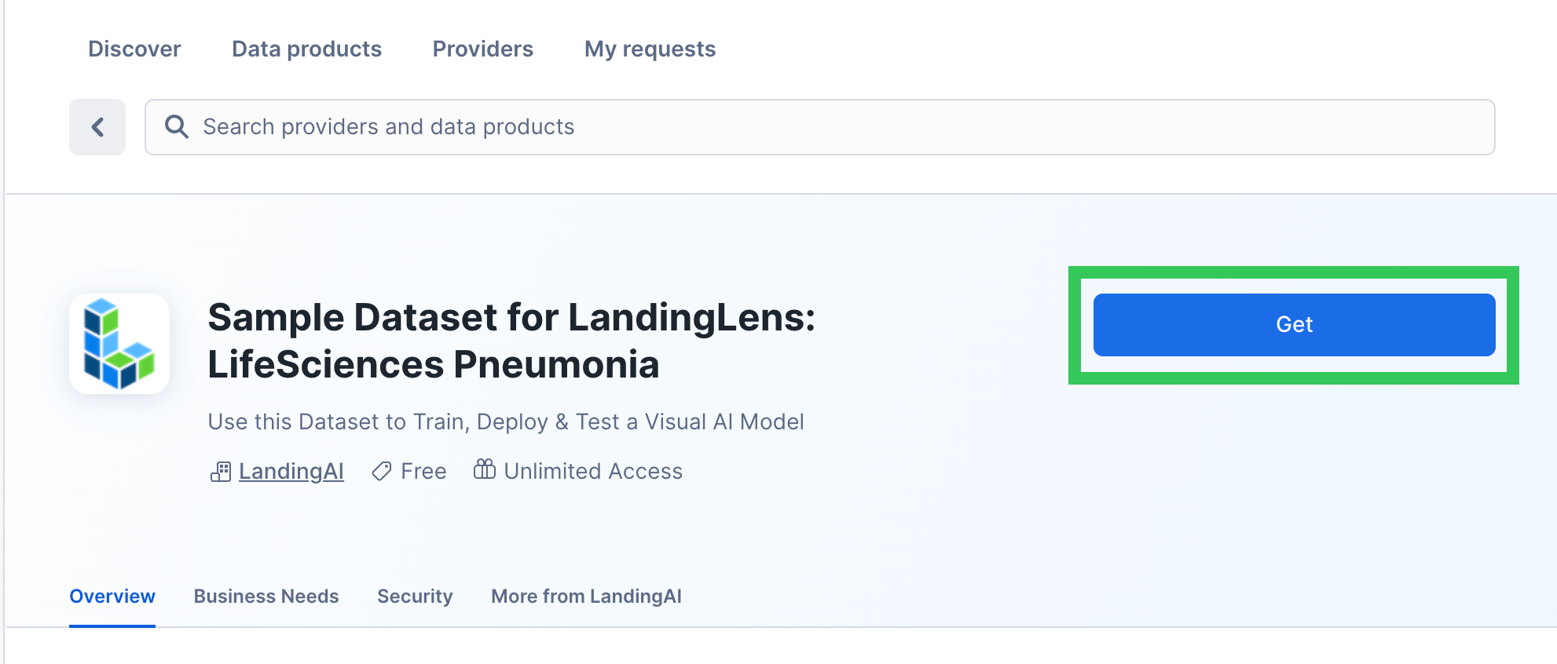This screenshot has width=1557, height=664.
Task: Go to Data products
Action: click(306, 49)
